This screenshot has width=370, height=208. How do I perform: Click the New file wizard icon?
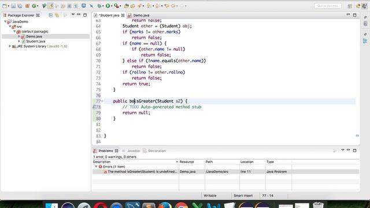[5, 6]
